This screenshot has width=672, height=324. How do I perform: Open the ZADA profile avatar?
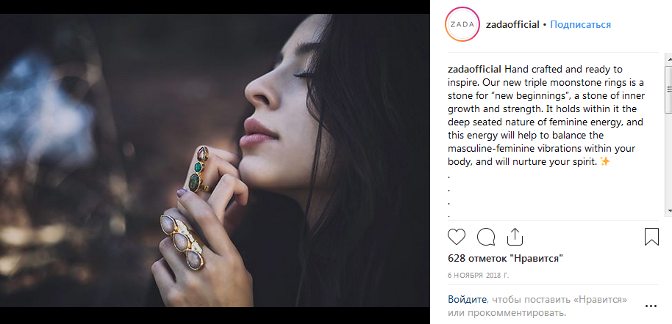pos(462,25)
